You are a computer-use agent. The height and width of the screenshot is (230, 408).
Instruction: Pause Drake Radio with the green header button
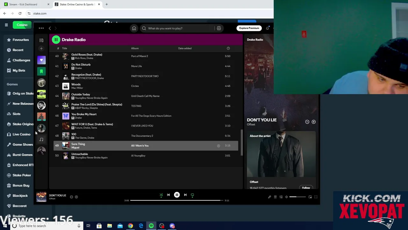pos(56,40)
